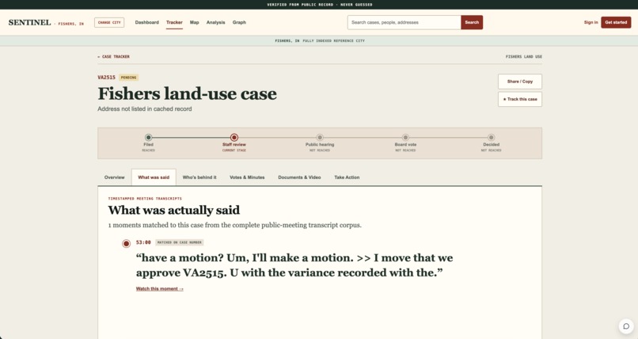Click the Fishers land-use case heading

[187, 93]
